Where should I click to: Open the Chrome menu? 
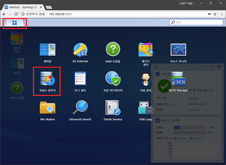(x=222, y=14)
